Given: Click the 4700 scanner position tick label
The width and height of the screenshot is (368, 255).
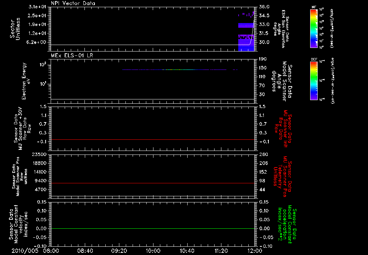Looking at the screenshot, I should pyautogui.click(x=40, y=189).
